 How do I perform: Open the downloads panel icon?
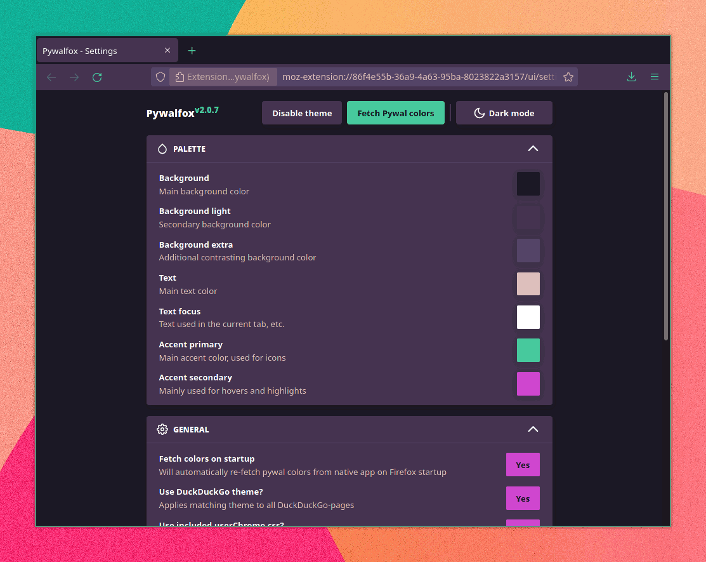pos(631,77)
